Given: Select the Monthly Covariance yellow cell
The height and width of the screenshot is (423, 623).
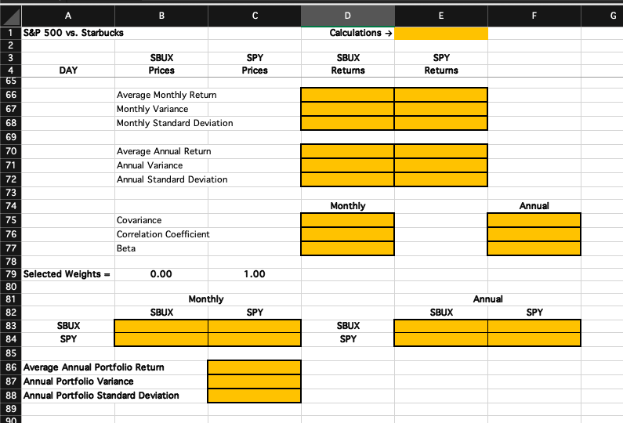Looking at the screenshot, I should pyautogui.click(x=348, y=220).
